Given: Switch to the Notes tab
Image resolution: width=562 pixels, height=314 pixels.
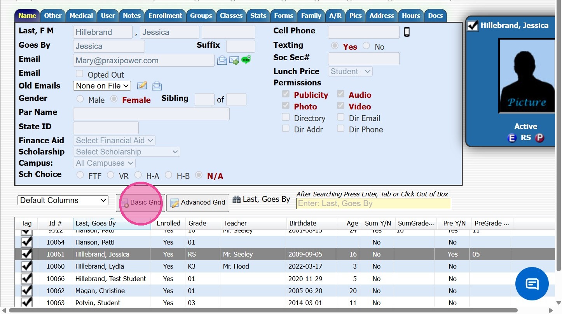Looking at the screenshot, I should (x=132, y=16).
